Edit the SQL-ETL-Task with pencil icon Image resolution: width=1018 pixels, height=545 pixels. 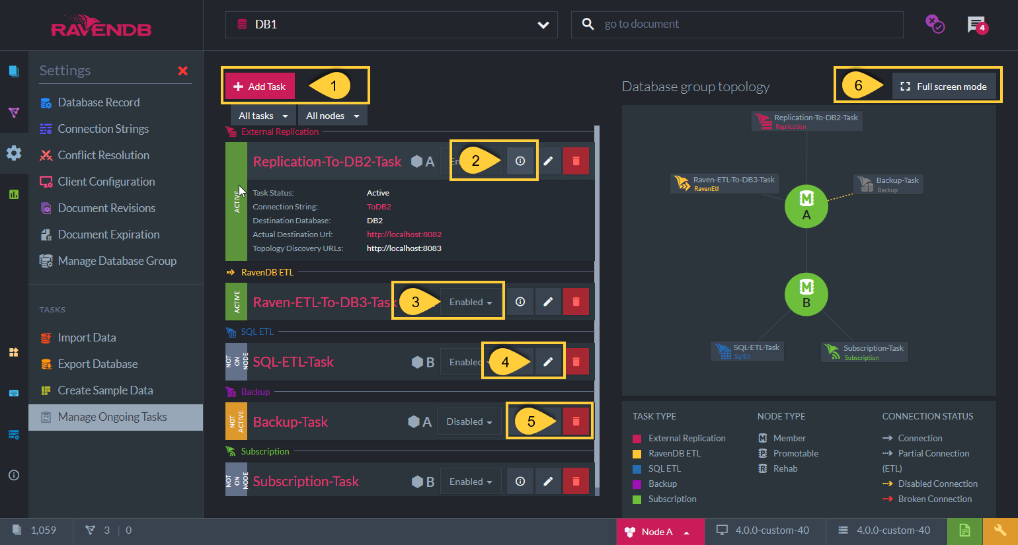click(x=548, y=362)
